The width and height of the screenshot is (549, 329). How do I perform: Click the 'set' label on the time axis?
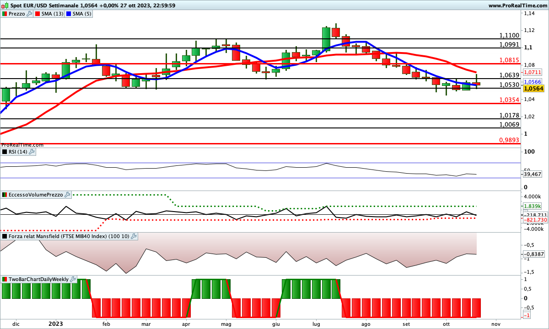click(406, 324)
